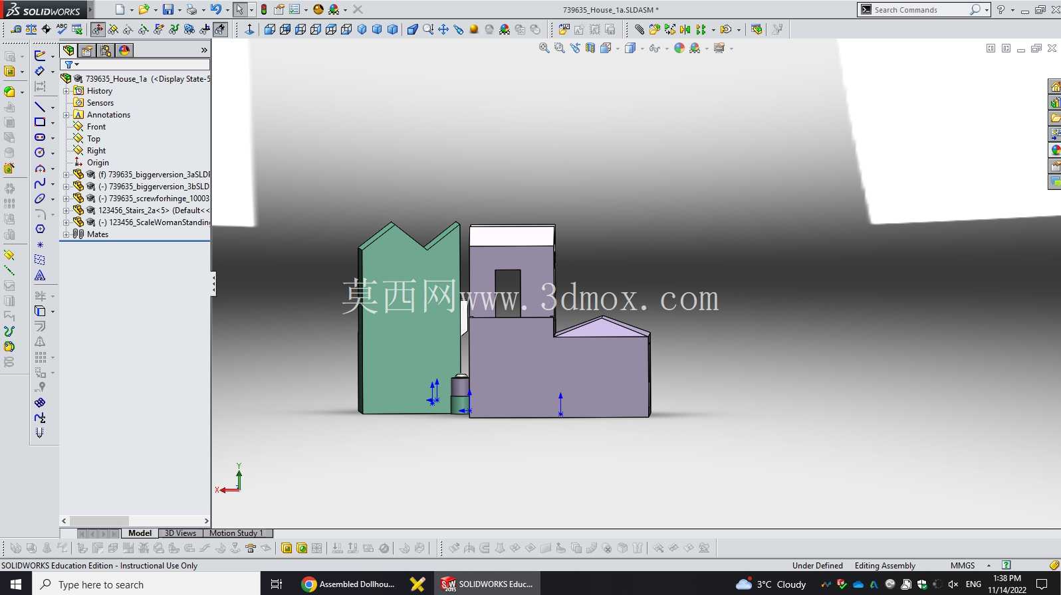Screen dimensions: 1061x595
Task: Select the Straight Slot sketch tool
Action: click(x=40, y=137)
